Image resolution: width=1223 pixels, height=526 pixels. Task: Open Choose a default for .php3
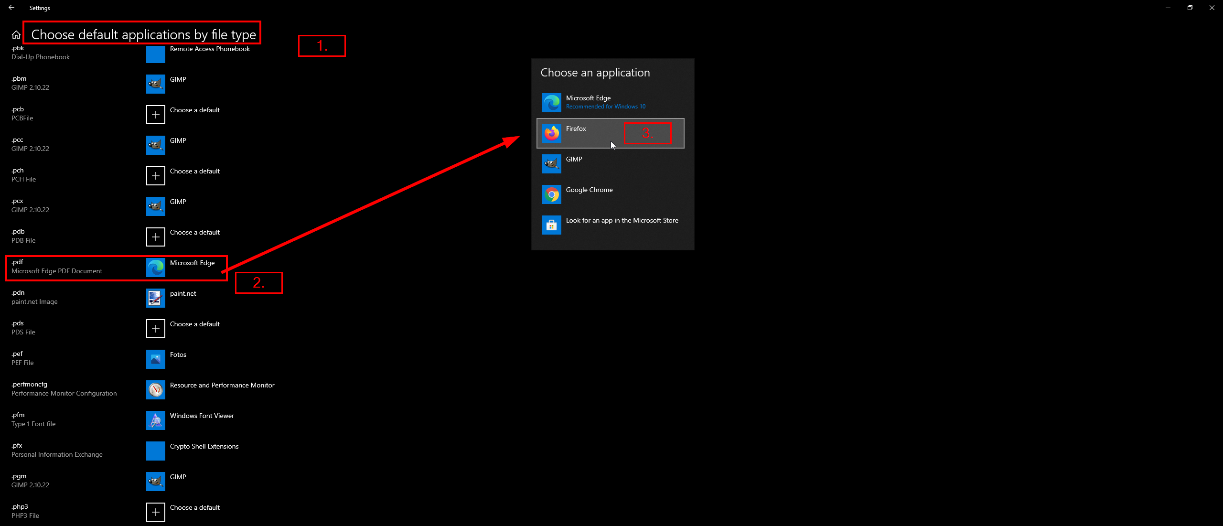[183, 512]
